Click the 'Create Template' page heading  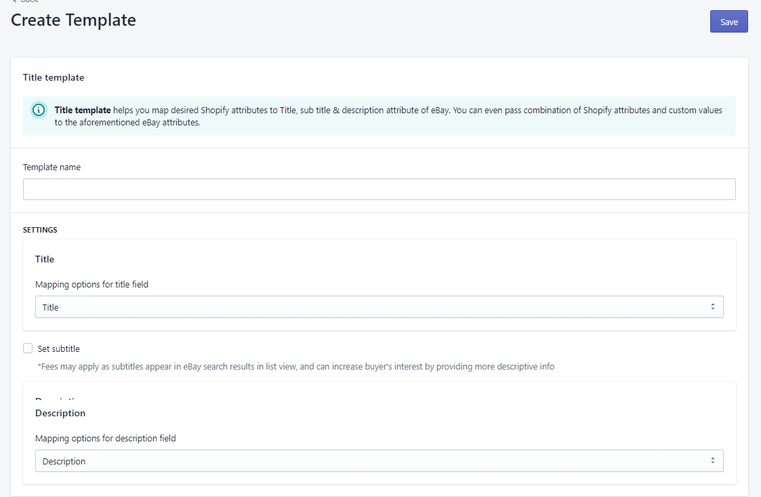73,20
